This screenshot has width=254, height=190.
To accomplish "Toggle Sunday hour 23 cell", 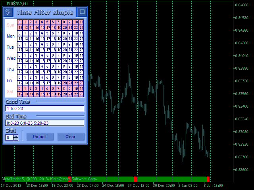I will point(81,28).
